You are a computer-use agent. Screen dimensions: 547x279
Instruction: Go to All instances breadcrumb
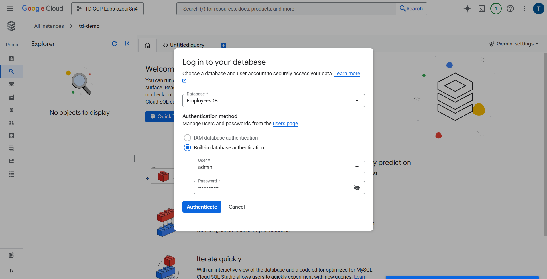tap(49, 26)
